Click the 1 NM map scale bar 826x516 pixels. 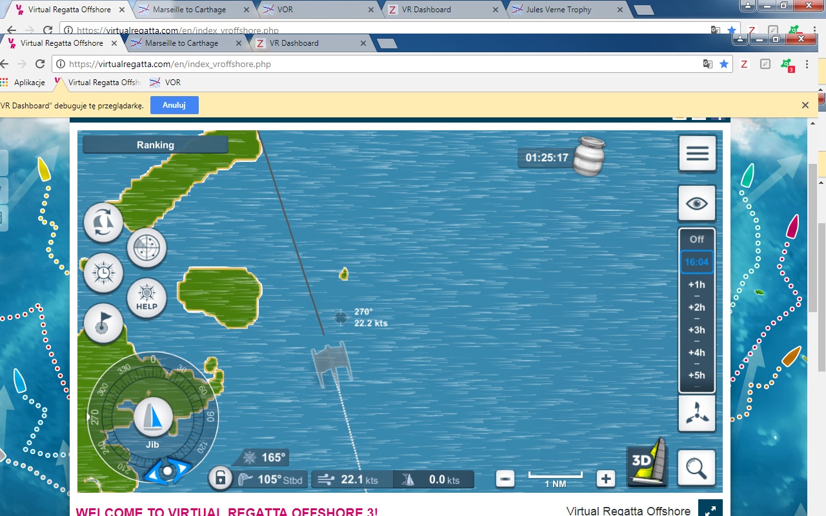pos(556,479)
